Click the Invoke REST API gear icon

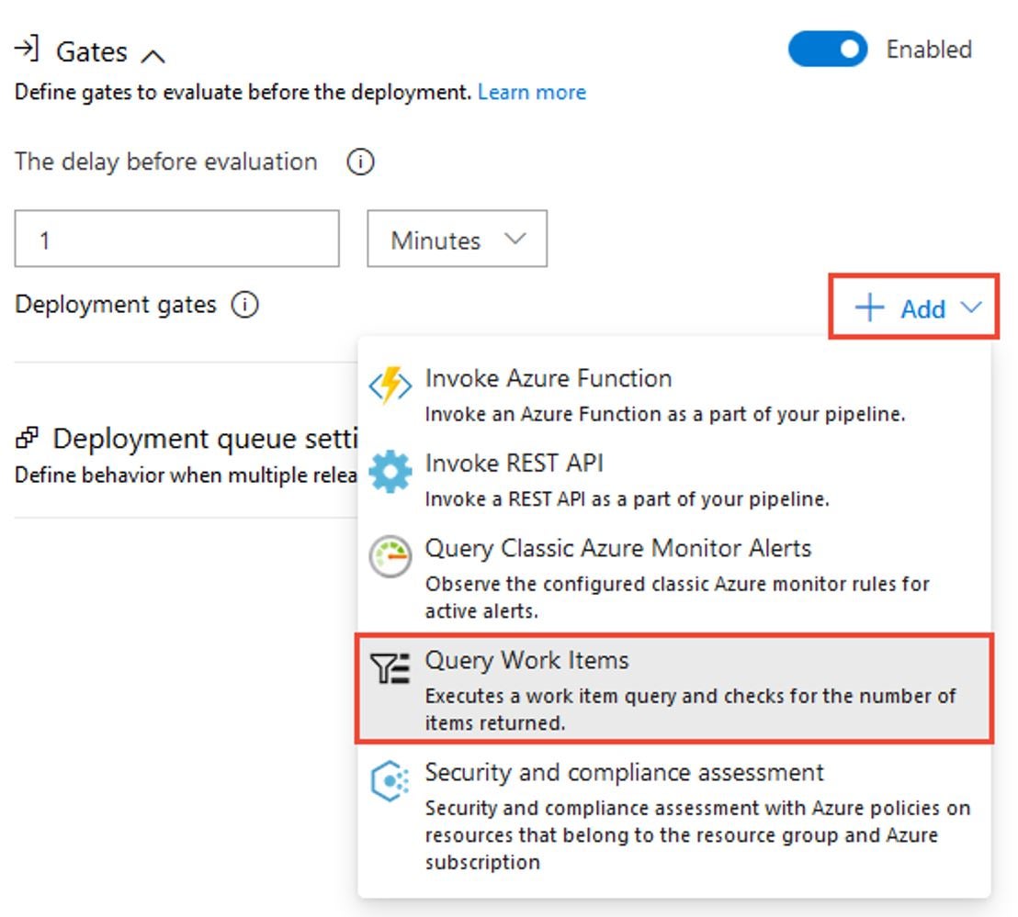(x=390, y=472)
